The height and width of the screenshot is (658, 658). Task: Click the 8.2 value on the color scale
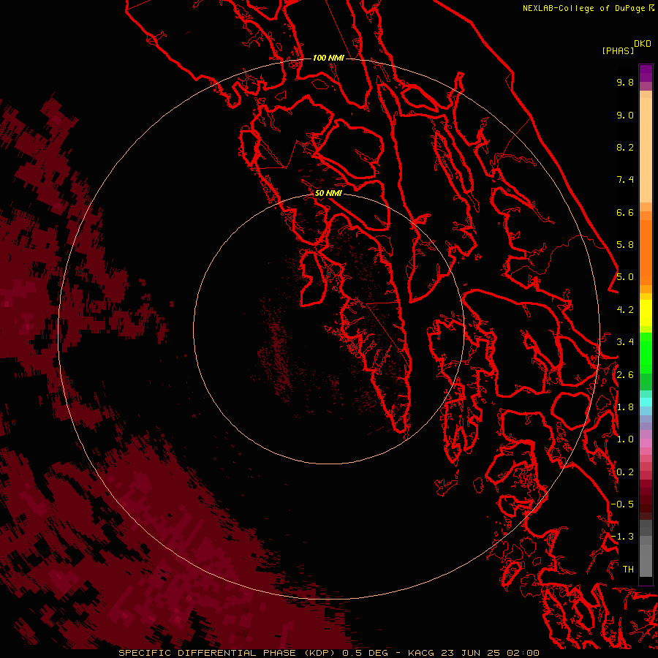pyautogui.click(x=625, y=147)
